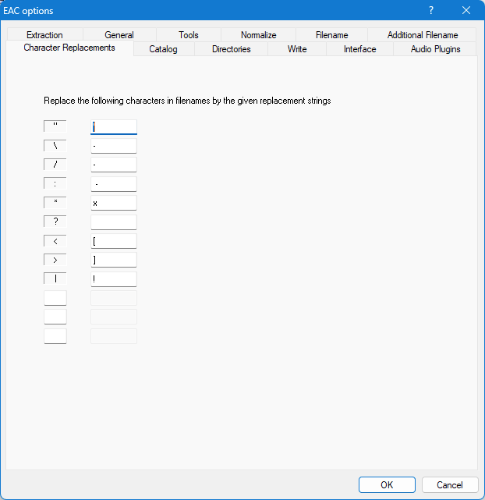Viewport: 485px width, 500px height.
Task: Edit the replacement field for asterisk
Action: tap(114, 203)
